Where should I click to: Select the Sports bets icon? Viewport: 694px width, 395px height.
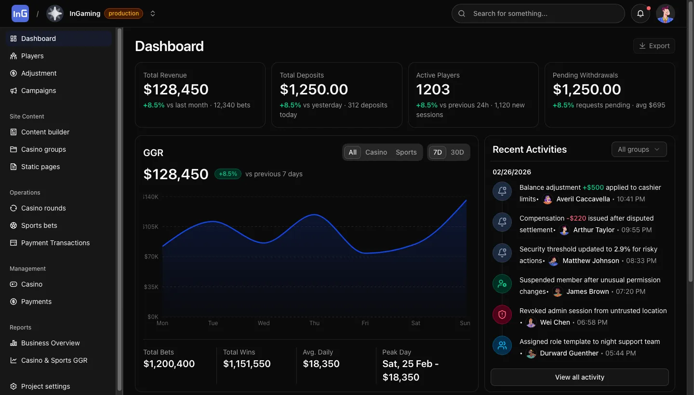pos(13,225)
